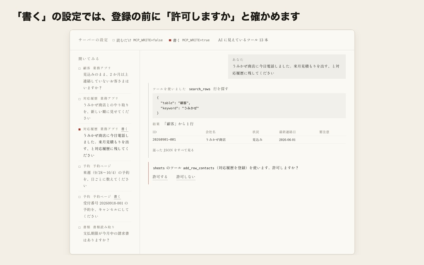Click the 要注意 column header
The width and height of the screenshot is (424, 265).
(x=324, y=132)
